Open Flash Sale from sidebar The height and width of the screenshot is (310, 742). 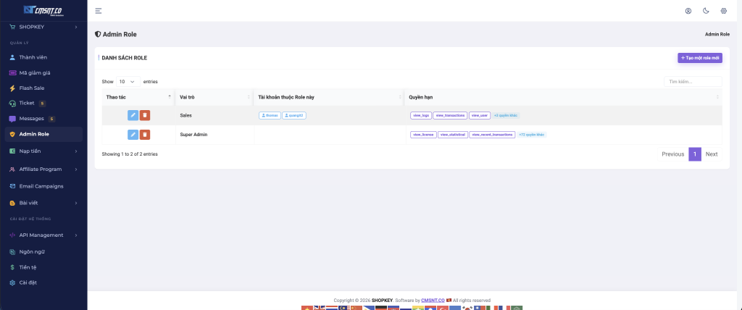coord(32,88)
